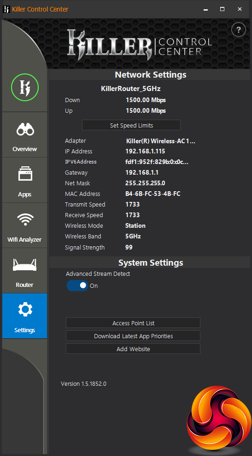The height and width of the screenshot is (456, 252).
Task: Close the Killer Control Center window
Action: tap(240, 9)
